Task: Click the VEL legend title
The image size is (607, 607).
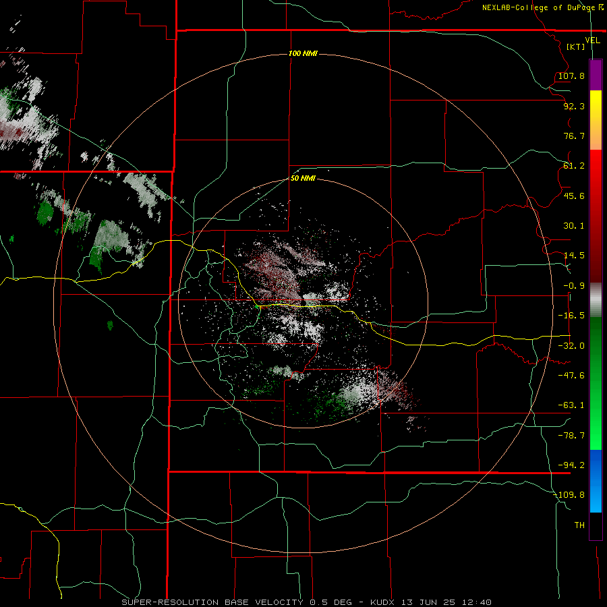Action: pyautogui.click(x=592, y=40)
